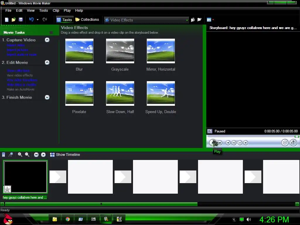Click View video effects link
This screenshot has width=300, height=225.
tap(20, 75)
